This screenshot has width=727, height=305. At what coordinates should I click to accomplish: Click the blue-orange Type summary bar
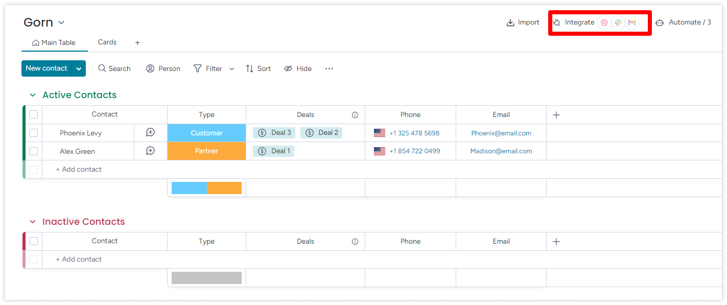pyautogui.click(x=206, y=188)
